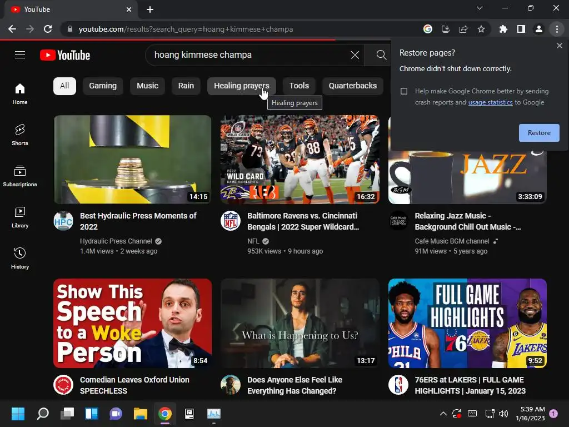Screen dimensions: 569x427
Task: Click the Google icon in address bar
Action: pyautogui.click(x=428, y=29)
